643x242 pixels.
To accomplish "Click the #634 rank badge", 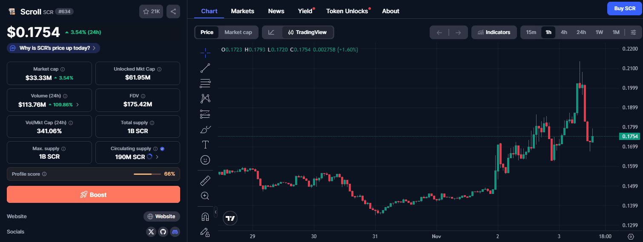I will click(64, 11).
